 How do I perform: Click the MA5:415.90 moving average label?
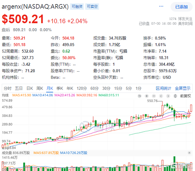point(22,95)
